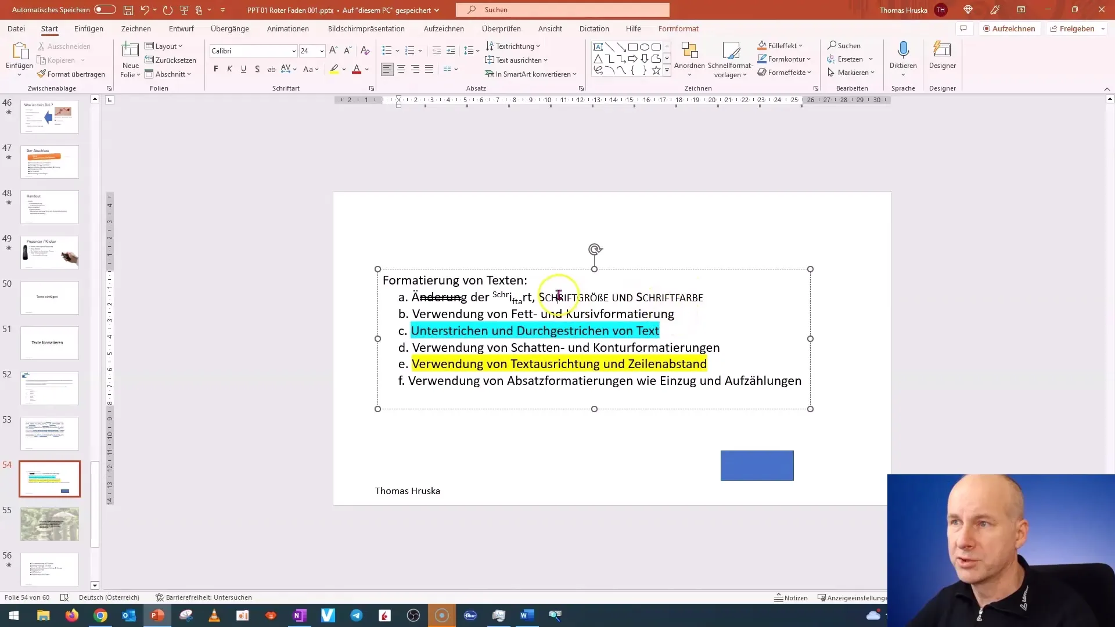This screenshot has height=627, width=1115.
Task: Click the Neue Folie icon
Action: pos(130,50)
